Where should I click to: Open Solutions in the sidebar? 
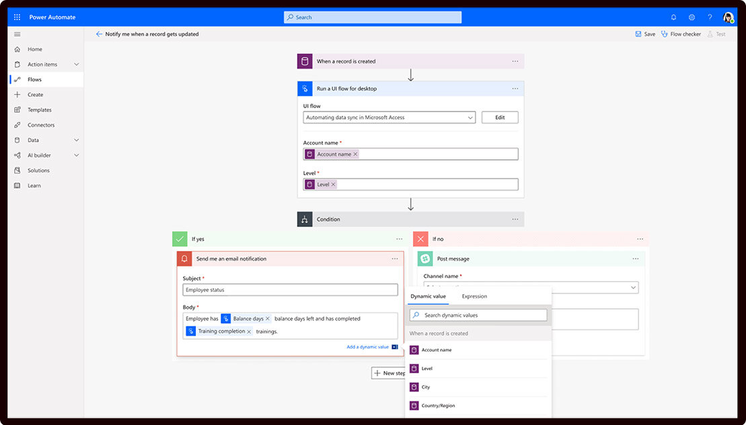(46, 171)
